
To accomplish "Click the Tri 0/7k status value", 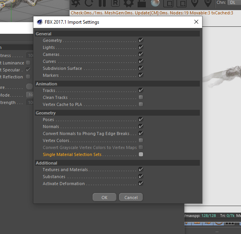I will pos(231,216).
